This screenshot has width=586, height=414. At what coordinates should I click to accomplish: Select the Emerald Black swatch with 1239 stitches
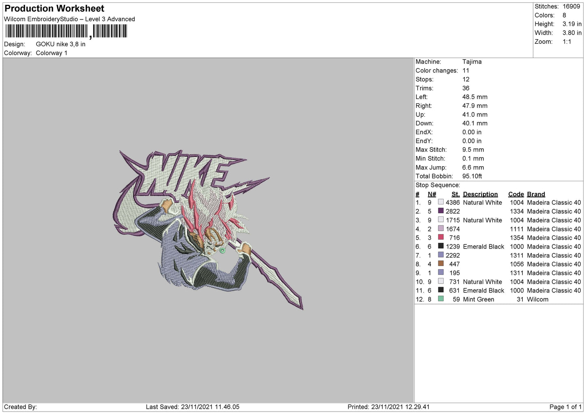(441, 247)
